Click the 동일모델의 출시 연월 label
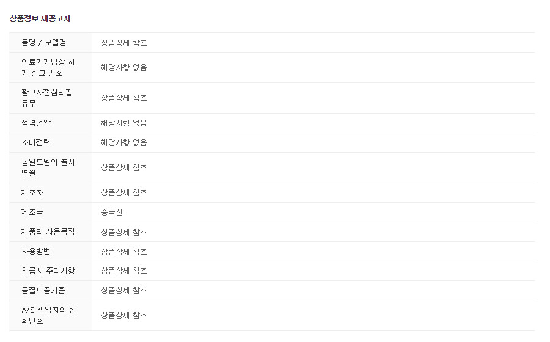This screenshot has width=550, height=342. (x=48, y=168)
